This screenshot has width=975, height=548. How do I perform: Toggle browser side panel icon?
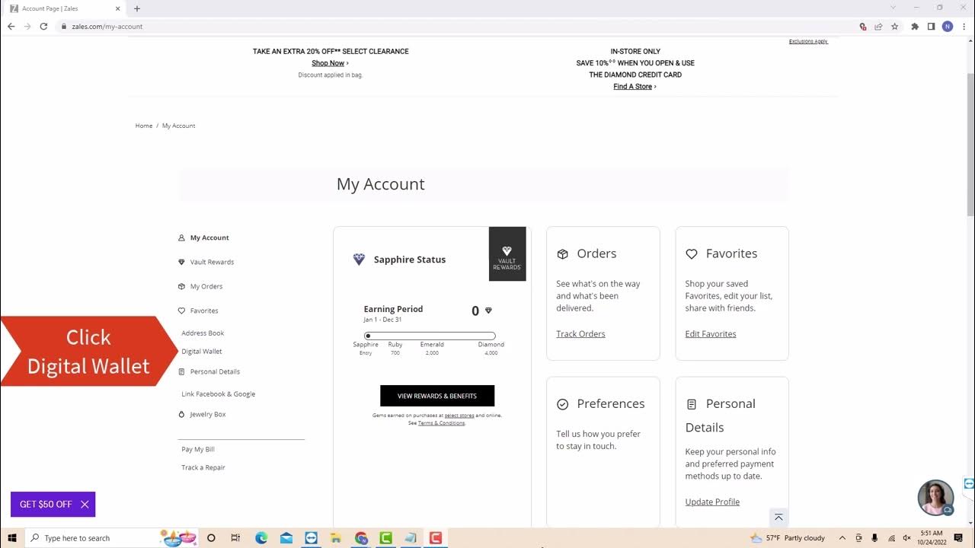point(931,26)
